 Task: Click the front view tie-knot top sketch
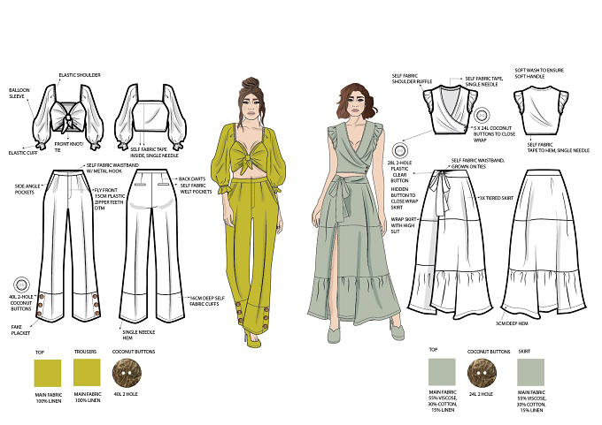click(67, 117)
